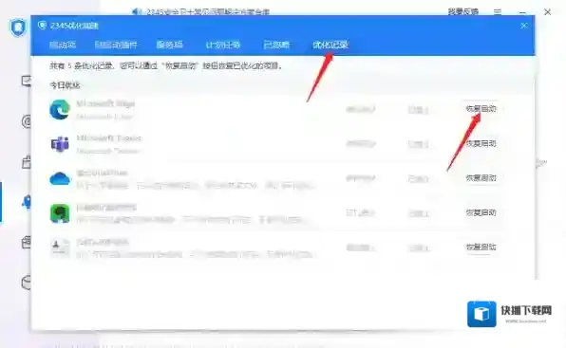Open the hamburger menu in main window

[498, 12]
